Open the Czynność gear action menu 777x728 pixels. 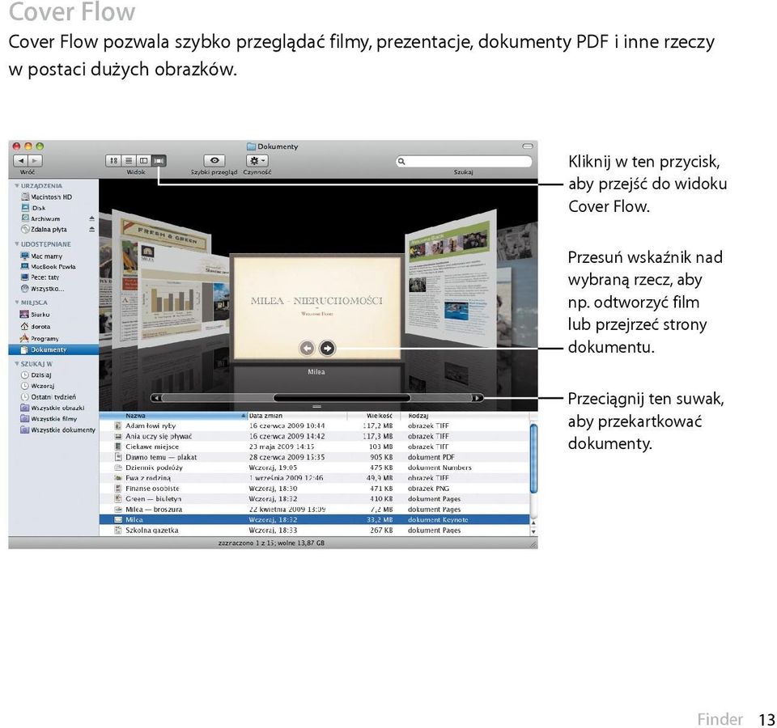click(x=257, y=160)
